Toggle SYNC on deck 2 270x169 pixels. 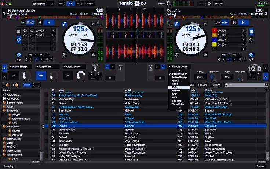pyautogui.click(x=225, y=22)
